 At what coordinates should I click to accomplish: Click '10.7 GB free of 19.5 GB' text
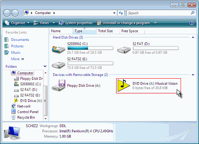(84, 53)
